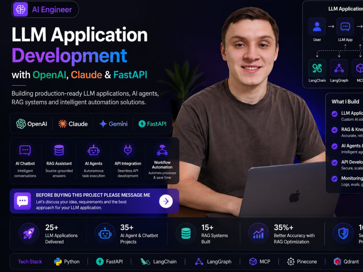Click the laptop Apple logo
The height and width of the screenshot is (272, 363).
point(295,197)
